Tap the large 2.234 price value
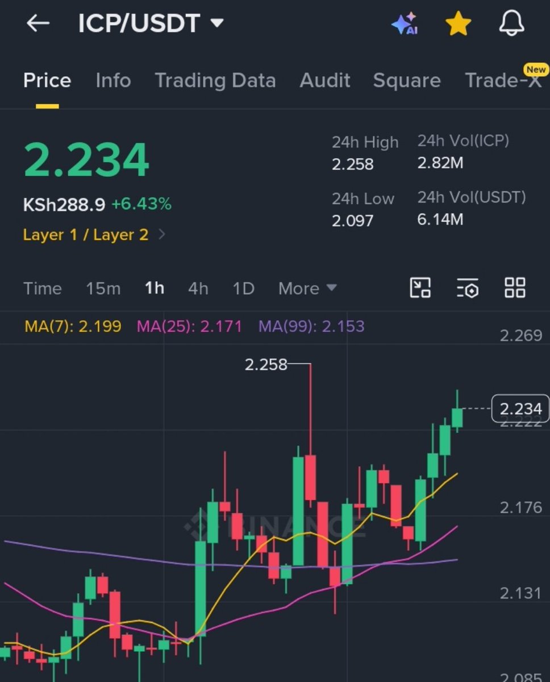The height and width of the screenshot is (682, 550). point(86,160)
